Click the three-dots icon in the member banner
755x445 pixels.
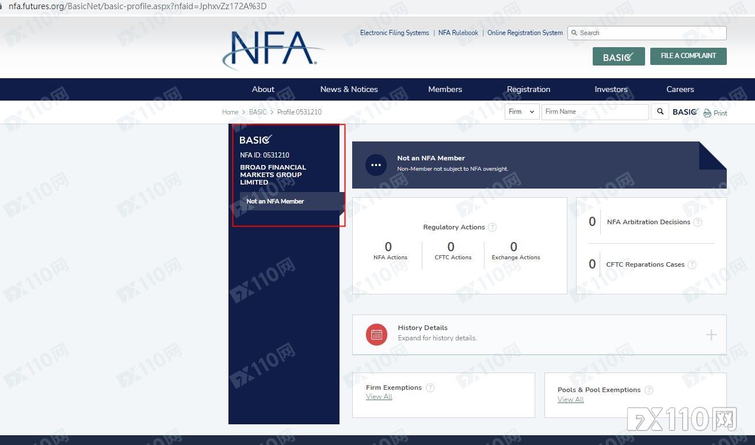(x=376, y=165)
